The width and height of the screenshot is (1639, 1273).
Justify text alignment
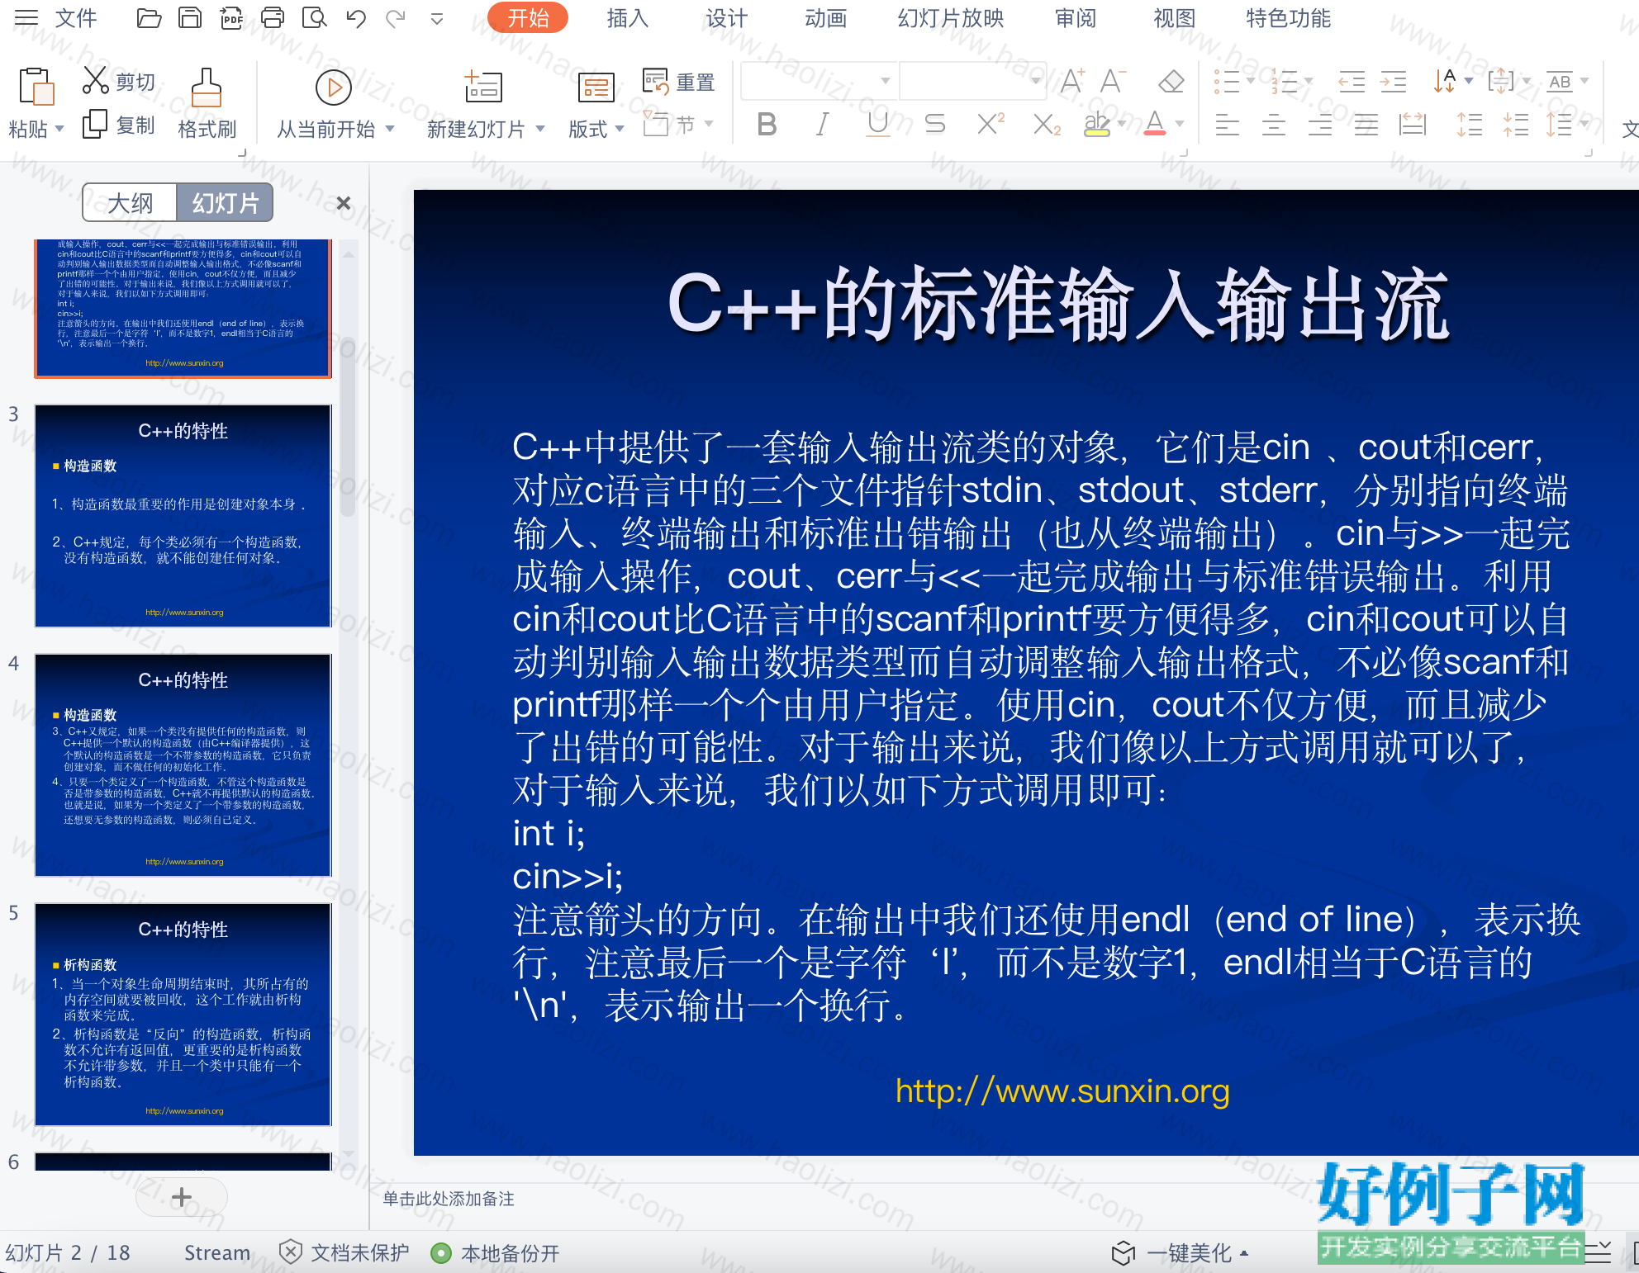(1366, 125)
